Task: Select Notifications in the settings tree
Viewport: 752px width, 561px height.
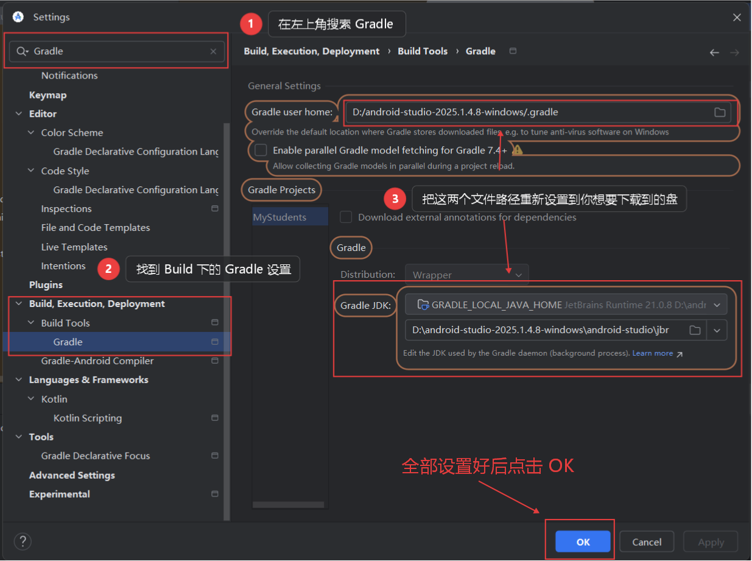Action: point(69,76)
